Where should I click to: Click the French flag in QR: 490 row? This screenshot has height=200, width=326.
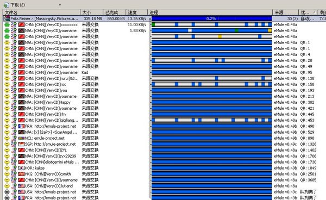(21, 126)
